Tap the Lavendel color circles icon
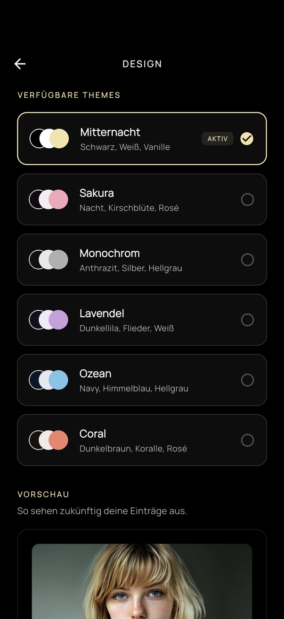The image size is (284, 619). (49, 320)
